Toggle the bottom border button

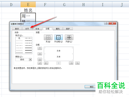click(x=40, y=59)
